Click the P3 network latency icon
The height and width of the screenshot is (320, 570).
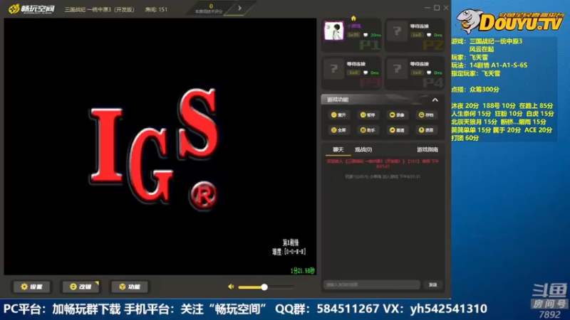pyautogui.click(x=366, y=73)
